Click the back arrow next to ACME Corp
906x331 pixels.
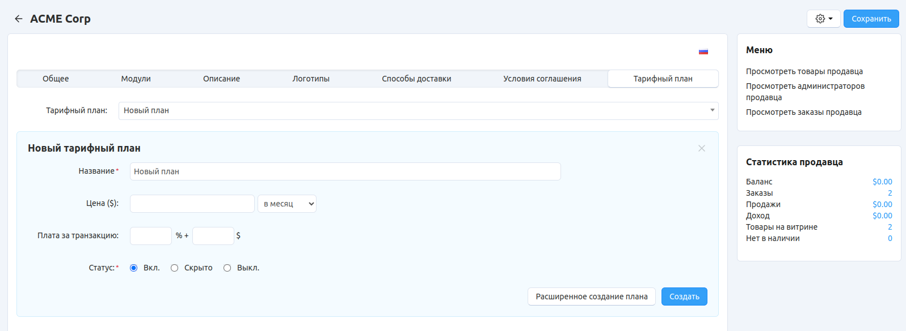(x=19, y=19)
